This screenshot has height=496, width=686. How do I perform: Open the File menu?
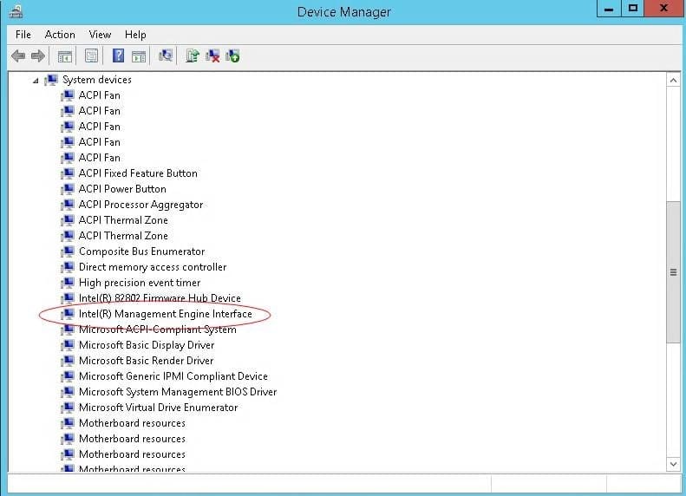click(23, 34)
